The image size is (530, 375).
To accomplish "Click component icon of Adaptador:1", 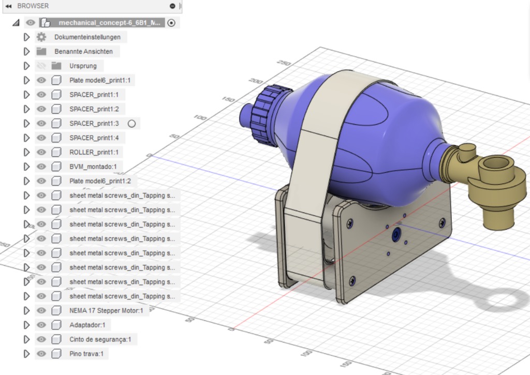I will coord(56,325).
